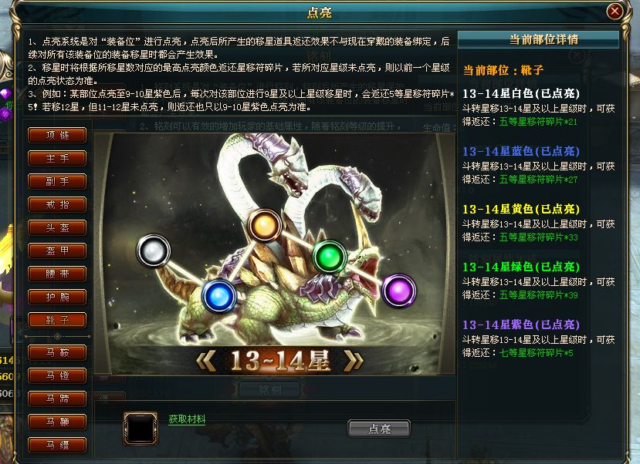Close the 点亮 window
Image resolution: width=640 pixels, height=464 pixels.
click(x=615, y=11)
